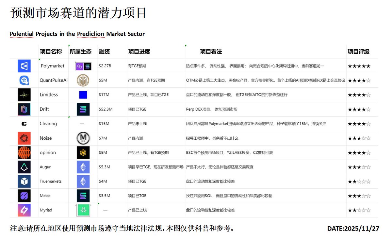Click the Ethereum logo in the Augur row

click(83, 167)
